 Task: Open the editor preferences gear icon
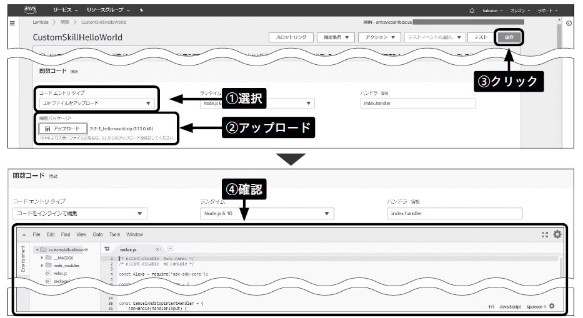click(x=557, y=234)
